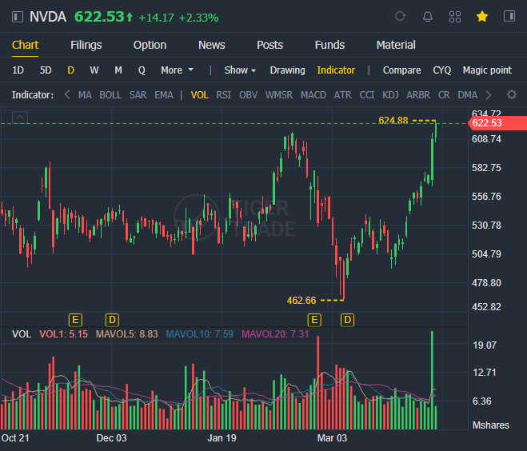Screen dimensions: 527x451
Task: Click the +2.33% change percentage
Action: [x=198, y=18]
